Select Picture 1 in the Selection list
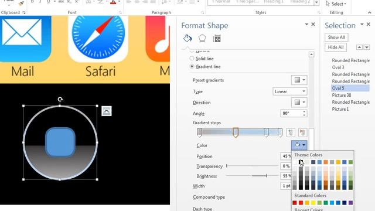The width and height of the screenshot is (375, 211). pos(340,109)
